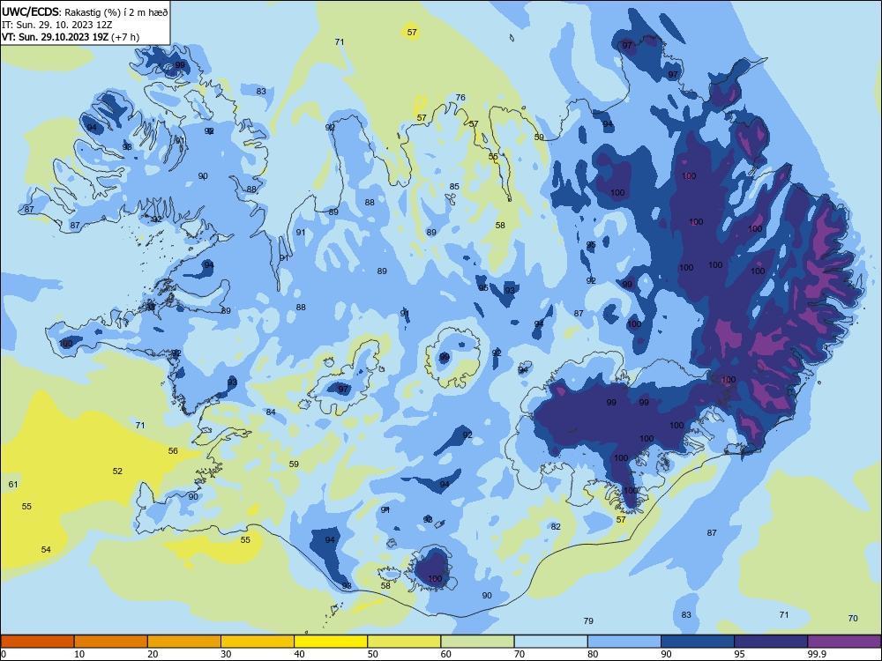Image resolution: width=882 pixels, height=661 pixels.
Task: Click the legend tick label '40'
Action: 299,654
